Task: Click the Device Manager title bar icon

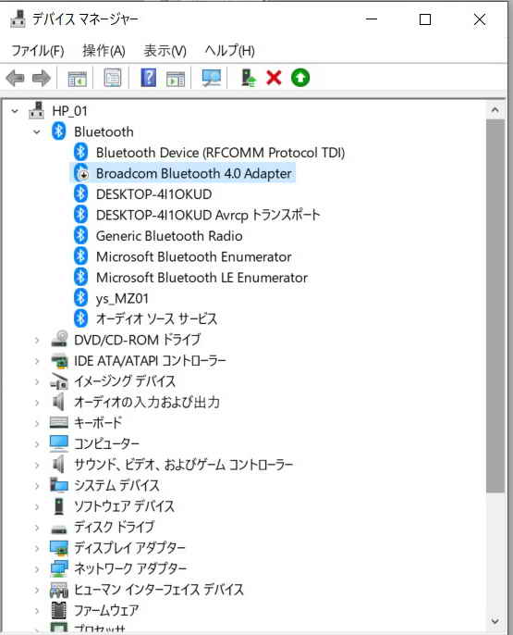Action: 18,19
